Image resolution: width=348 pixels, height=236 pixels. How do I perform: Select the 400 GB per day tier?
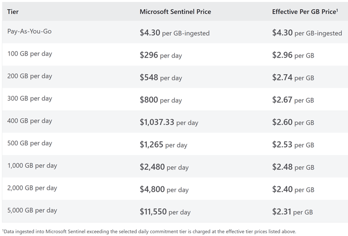pyautogui.click(x=30, y=121)
